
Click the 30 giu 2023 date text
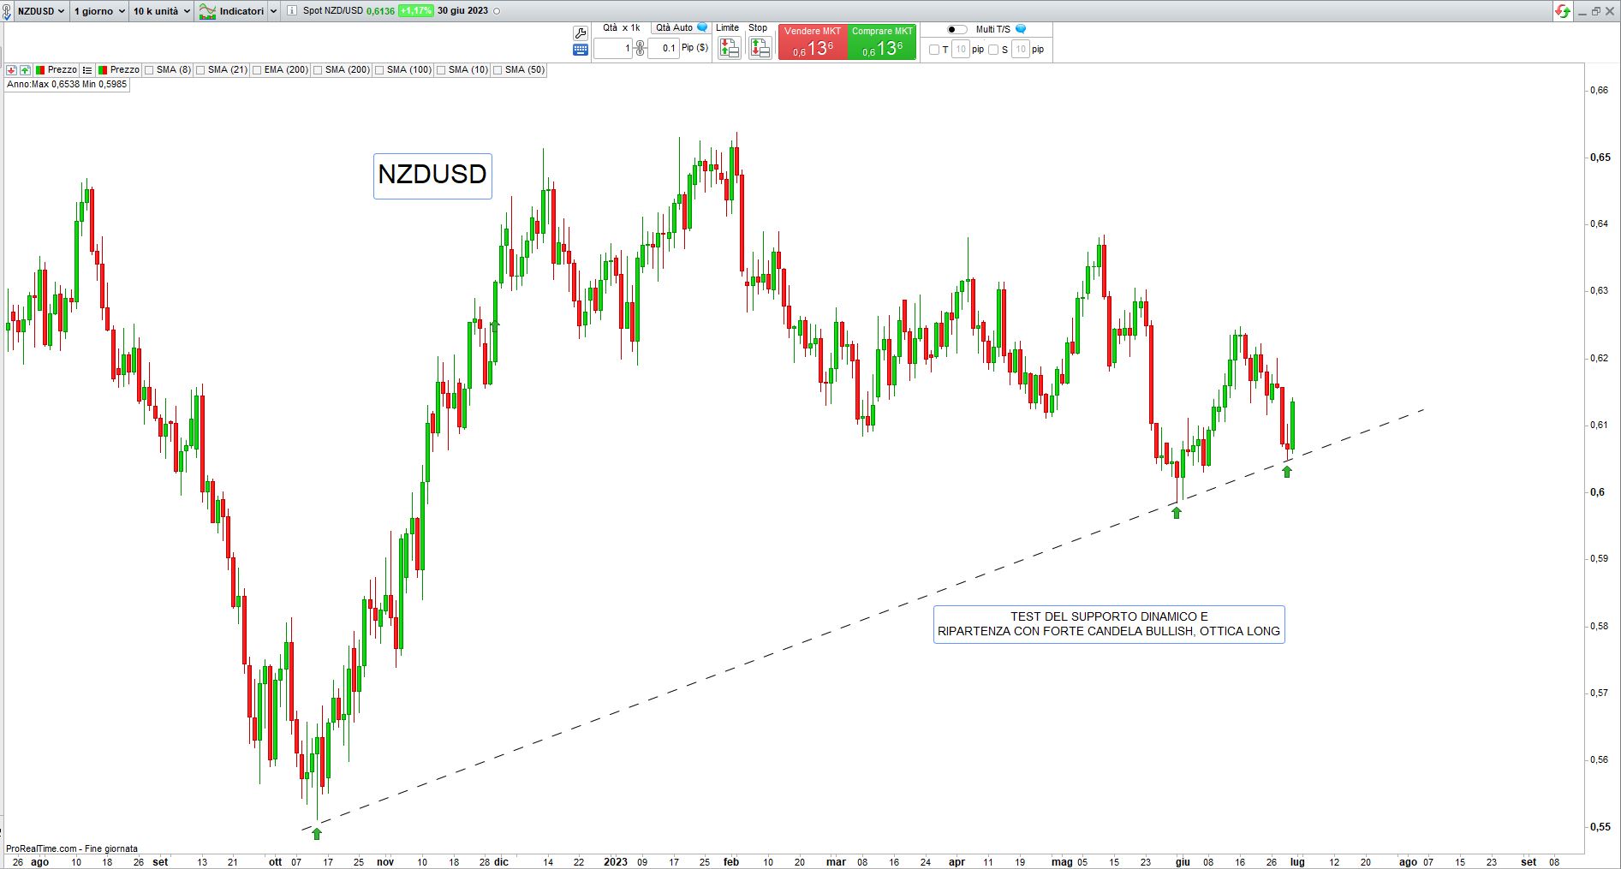pyautogui.click(x=462, y=11)
